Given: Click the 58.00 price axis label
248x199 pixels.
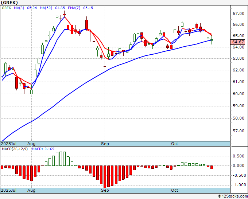Looking at the screenshot, I should [x=239, y=118].
